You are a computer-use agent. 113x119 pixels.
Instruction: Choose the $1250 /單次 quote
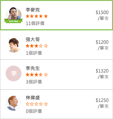coord(102,103)
